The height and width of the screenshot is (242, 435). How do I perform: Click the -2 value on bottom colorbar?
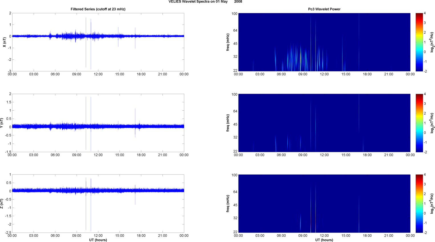pyautogui.click(x=425, y=233)
